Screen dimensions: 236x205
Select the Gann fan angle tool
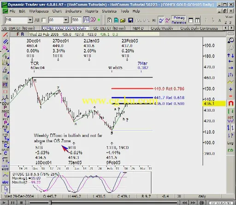click(5, 62)
